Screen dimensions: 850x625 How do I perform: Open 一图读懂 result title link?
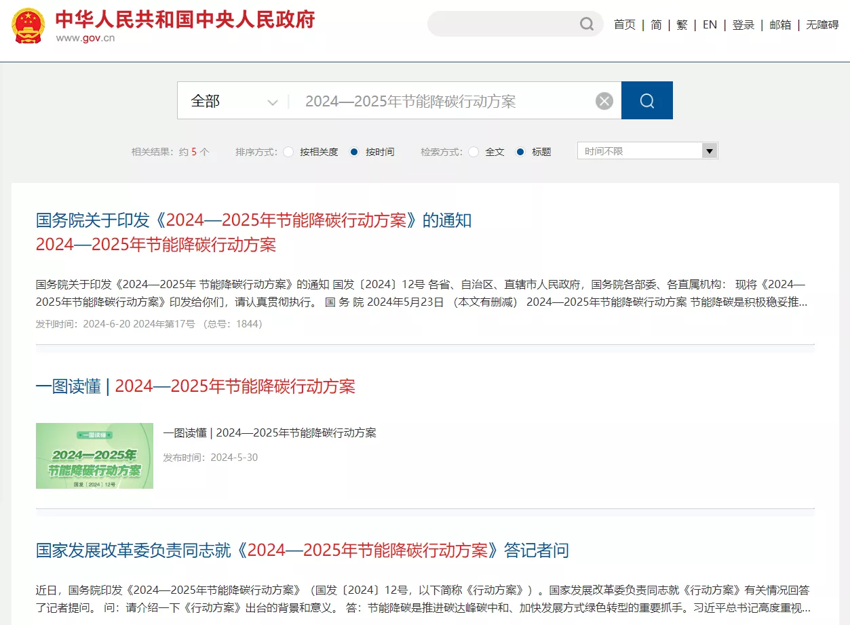pyautogui.click(x=195, y=386)
